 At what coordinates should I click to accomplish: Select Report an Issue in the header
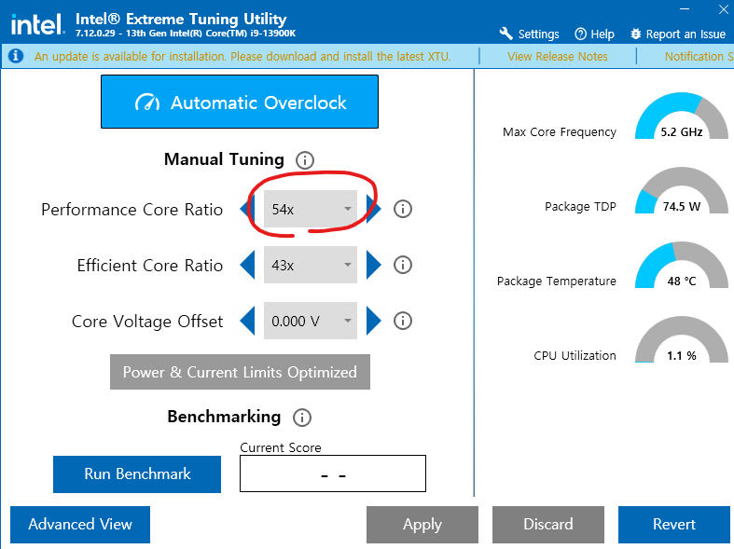677,34
